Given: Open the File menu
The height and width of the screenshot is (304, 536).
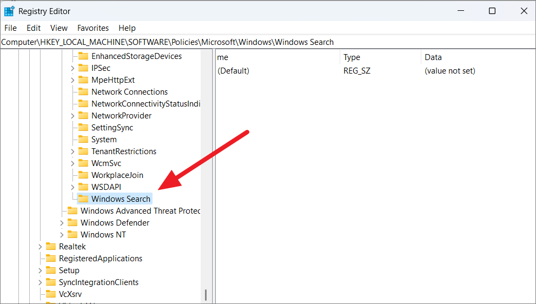Looking at the screenshot, I should (x=10, y=28).
